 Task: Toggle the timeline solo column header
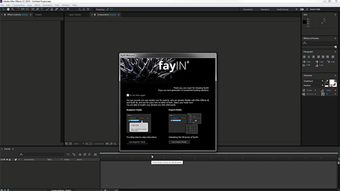pyautogui.click(x=7, y=159)
